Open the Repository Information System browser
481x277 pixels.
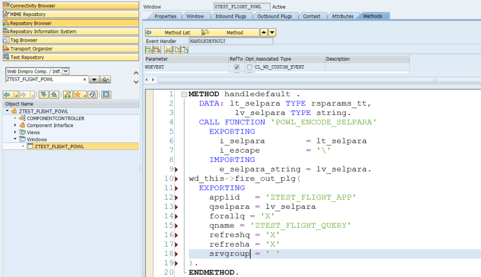tap(43, 31)
